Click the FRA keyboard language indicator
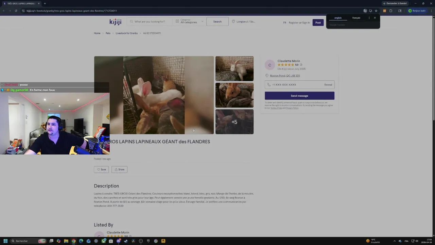435x245 pixels. click(406, 241)
